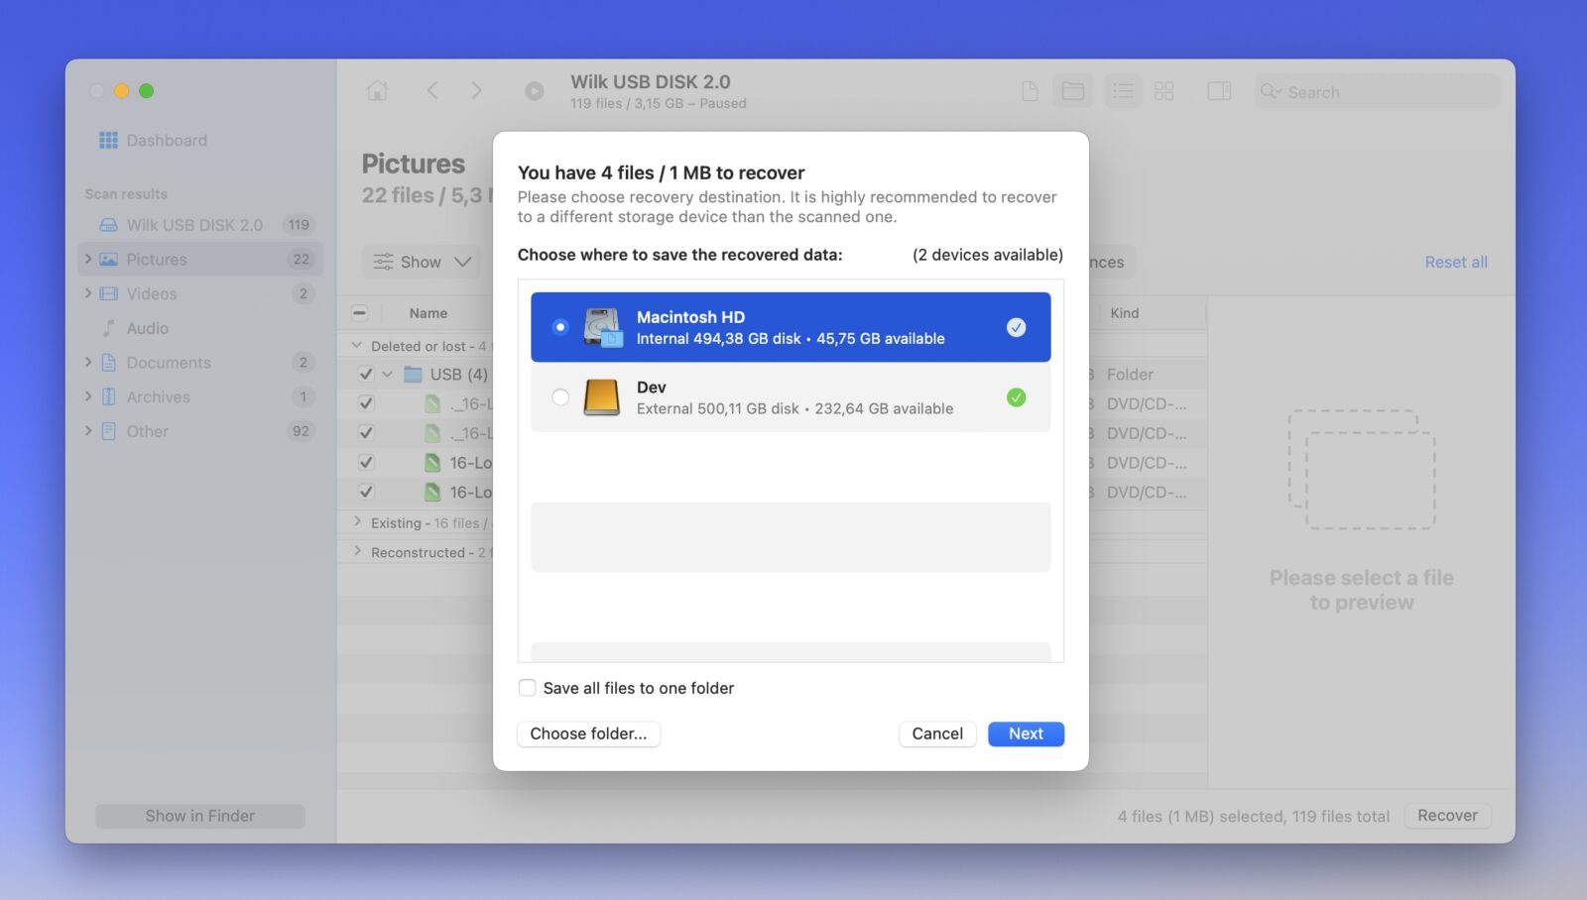
Task: Select the Dev external disk radio button
Action: pyautogui.click(x=560, y=397)
